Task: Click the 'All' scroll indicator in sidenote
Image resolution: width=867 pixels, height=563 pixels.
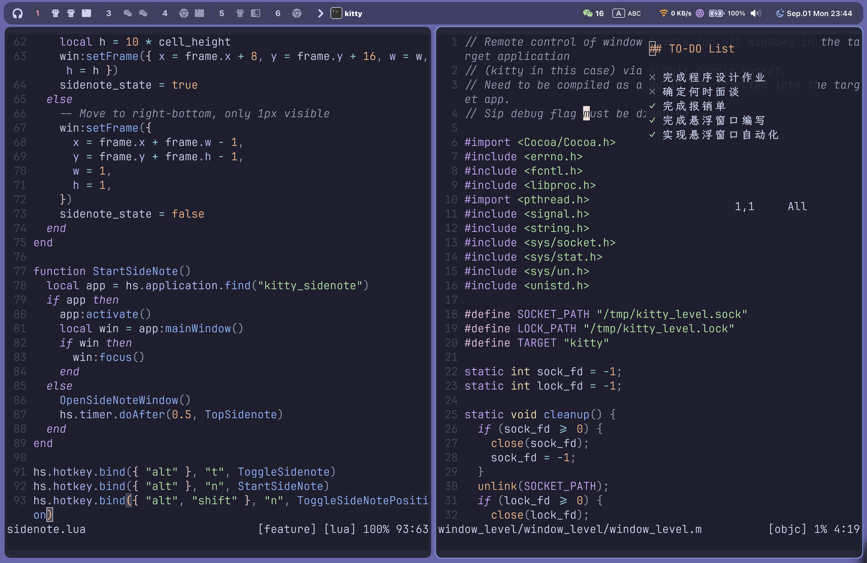Action: [x=797, y=206]
